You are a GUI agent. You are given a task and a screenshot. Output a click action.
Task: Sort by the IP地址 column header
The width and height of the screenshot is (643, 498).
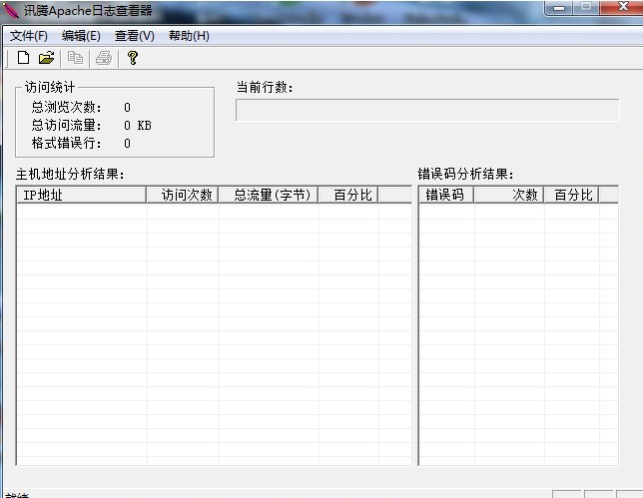pyautogui.click(x=82, y=195)
